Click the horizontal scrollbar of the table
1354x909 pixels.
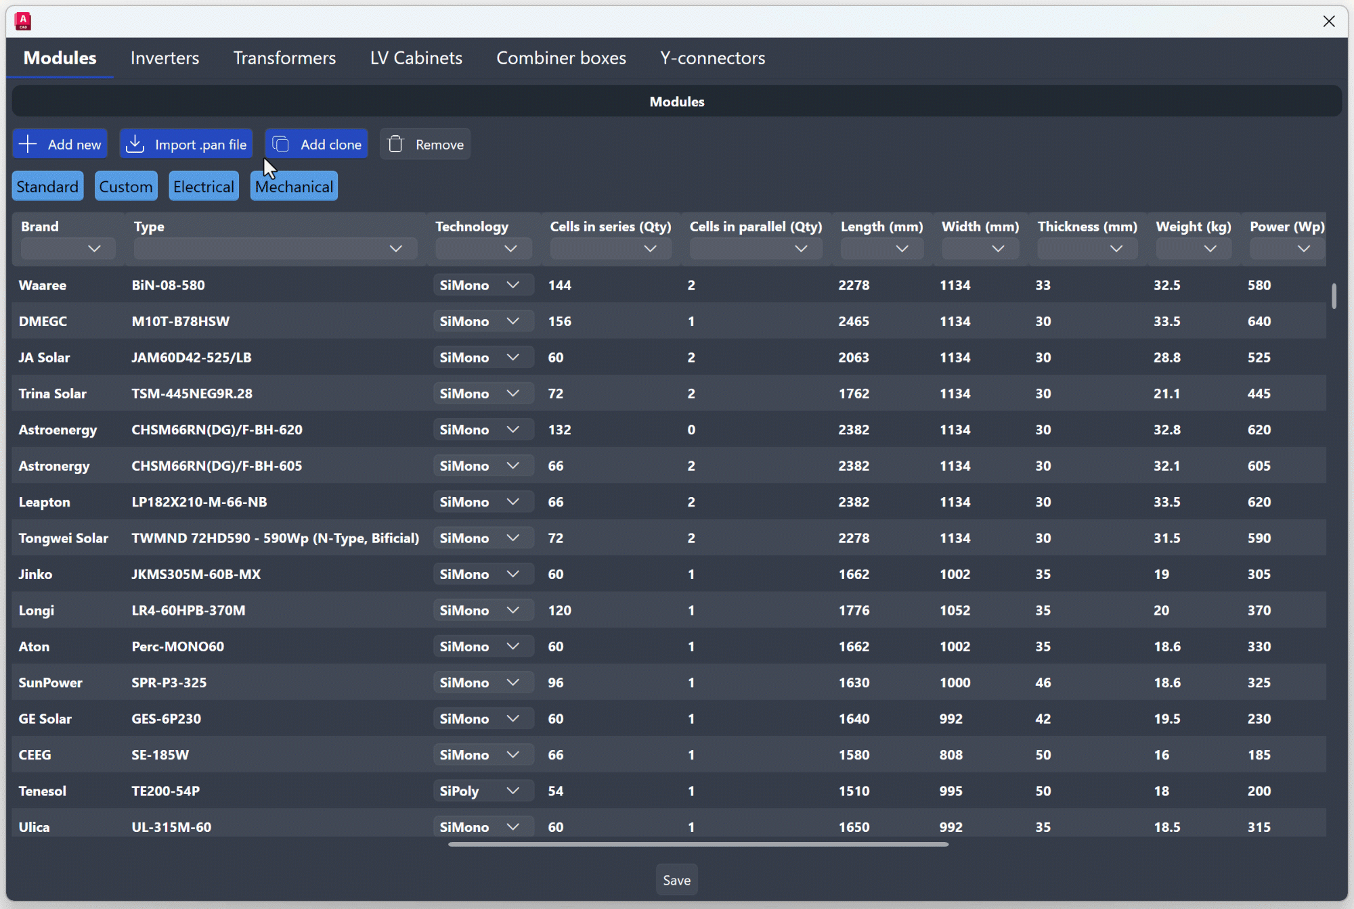(698, 844)
